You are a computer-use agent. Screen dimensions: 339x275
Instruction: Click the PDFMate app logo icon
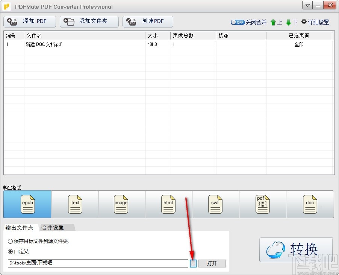7,6
